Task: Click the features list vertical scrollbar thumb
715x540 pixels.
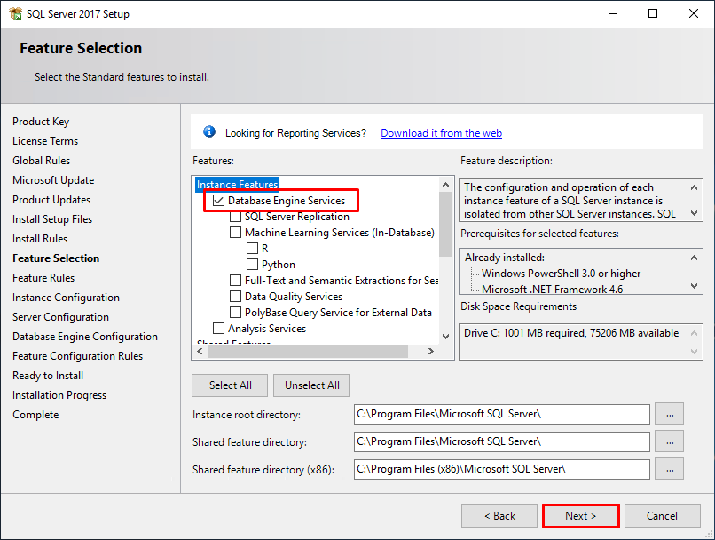Action: click(446, 224)
